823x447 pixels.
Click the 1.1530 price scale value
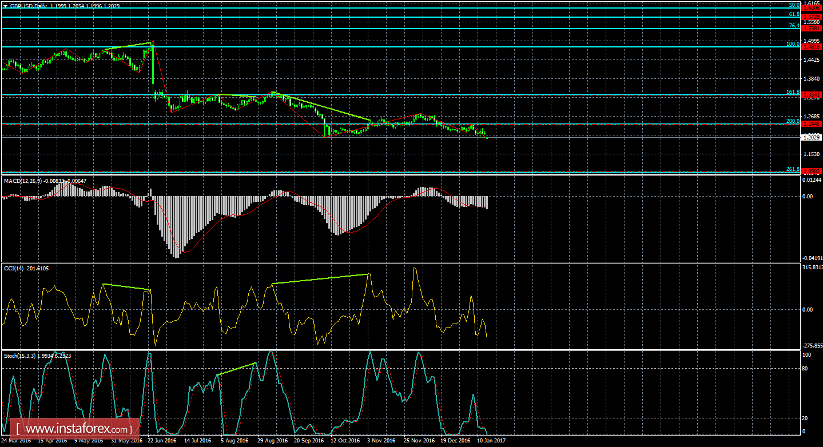pos(812,154)
